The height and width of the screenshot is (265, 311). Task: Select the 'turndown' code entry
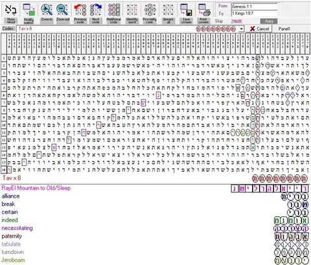12,252
